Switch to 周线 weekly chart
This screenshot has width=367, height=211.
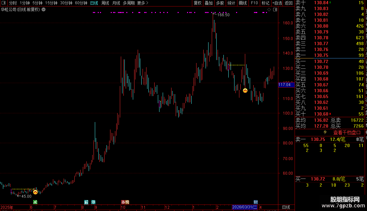point(105,3)
